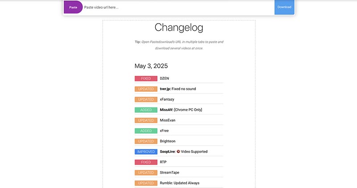The image size is (357, 188).
Task: Click the blue IMPROVED badge beside SoopLive
Action: point(146,151)
